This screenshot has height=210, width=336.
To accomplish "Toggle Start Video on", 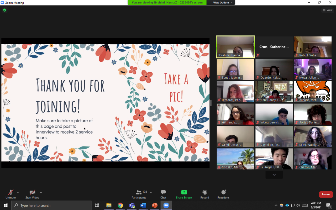I will (32, 194).
